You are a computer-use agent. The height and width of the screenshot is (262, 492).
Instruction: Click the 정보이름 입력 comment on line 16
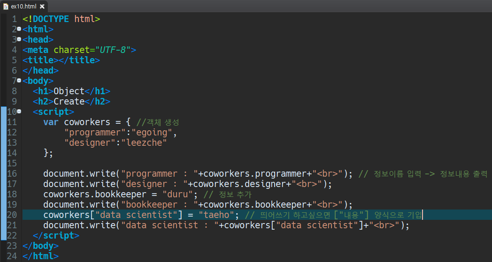pyautogui.click(x=423, y=173)
